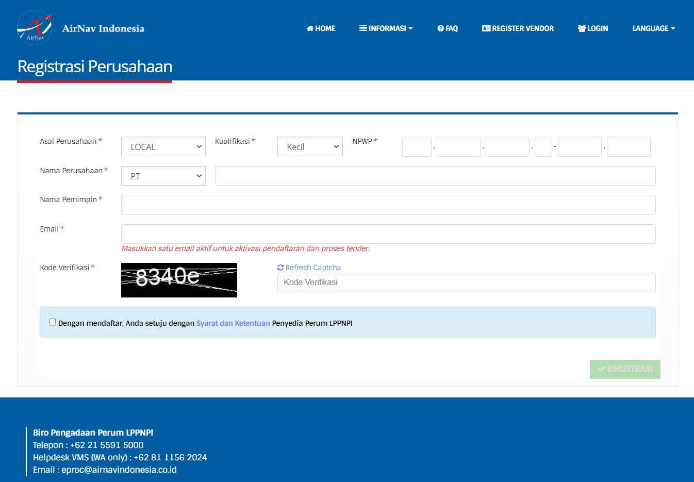Screen dimensions: 694x482
Task: Click the Biro Pengadaan Perum LPPNPI text
Action: tap(93, 433)
